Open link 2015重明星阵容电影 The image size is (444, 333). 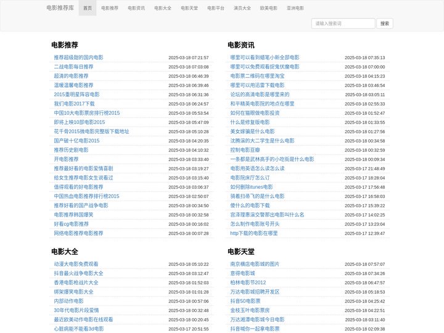pyautogui.click(x=76, y=94)
